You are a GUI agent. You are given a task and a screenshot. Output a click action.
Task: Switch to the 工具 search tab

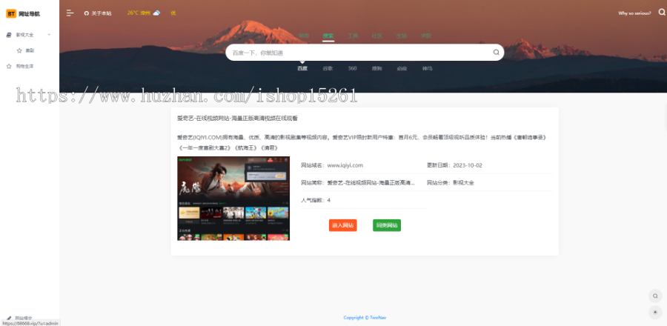point(353,36)
